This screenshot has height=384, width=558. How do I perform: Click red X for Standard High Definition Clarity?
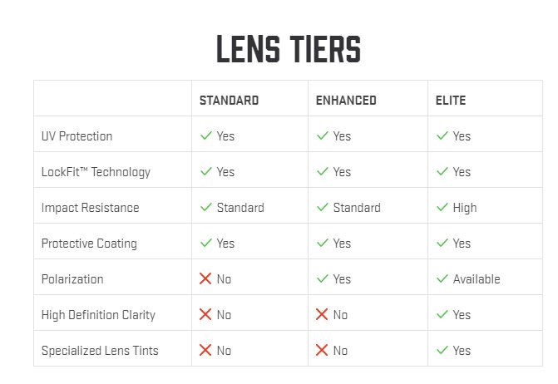point(205,314)
